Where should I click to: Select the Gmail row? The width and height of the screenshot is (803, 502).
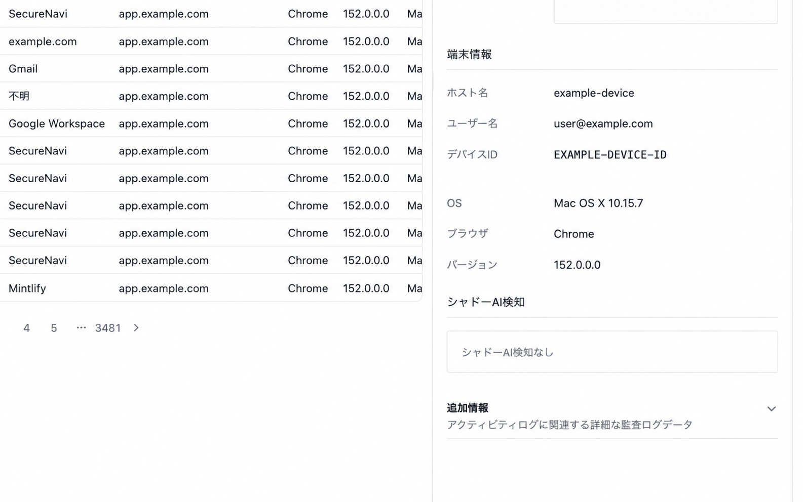[211, 68]
